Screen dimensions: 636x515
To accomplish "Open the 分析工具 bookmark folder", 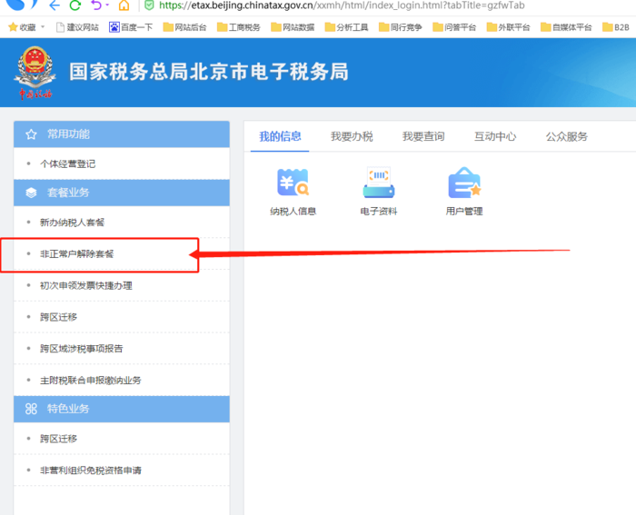I will coord(346,27).
